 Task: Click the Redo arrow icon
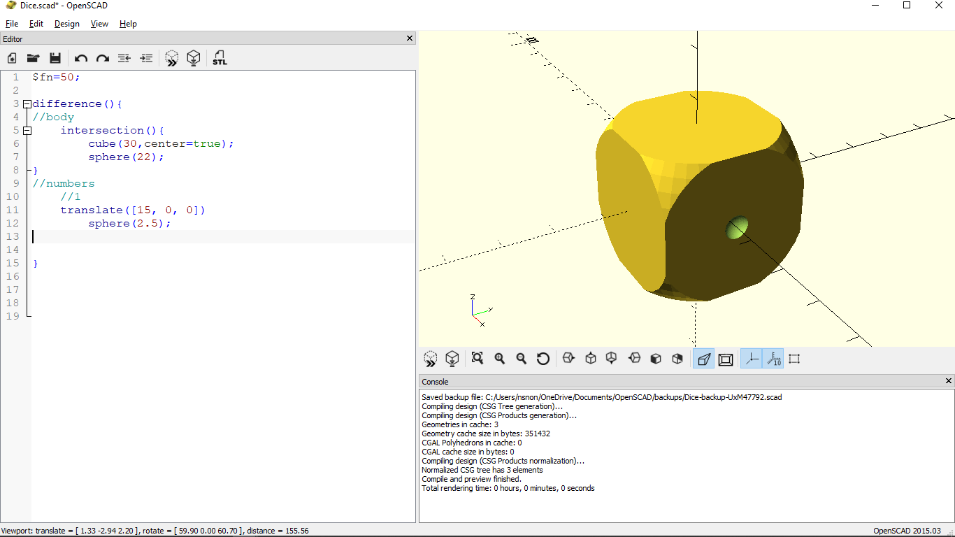click(103, 59)
